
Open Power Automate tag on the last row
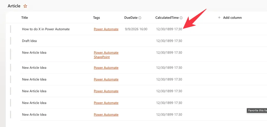[x=106, y=115]
